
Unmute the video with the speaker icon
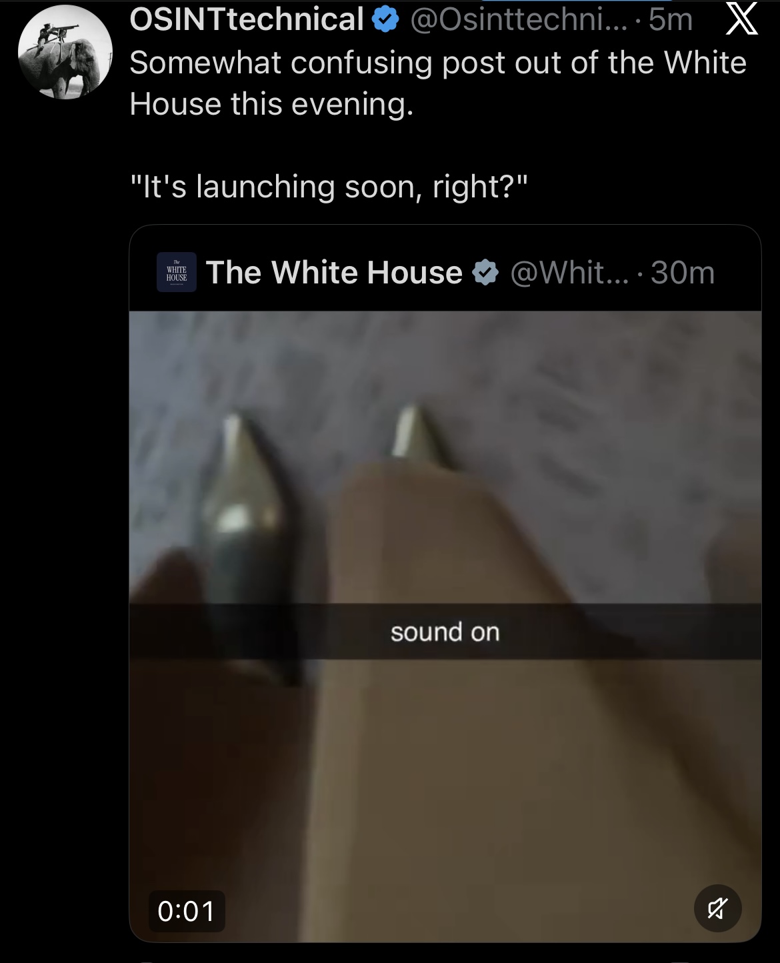717,908
